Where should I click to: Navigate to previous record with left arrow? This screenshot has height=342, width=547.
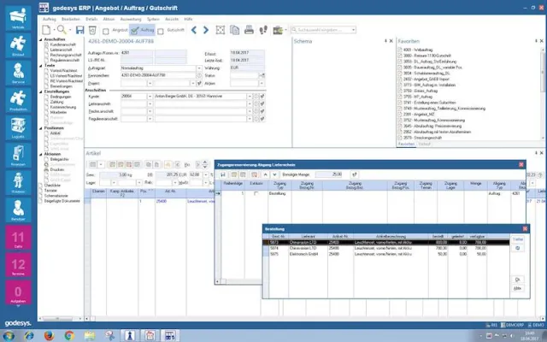pyautogui.click(x=194, y=30)
